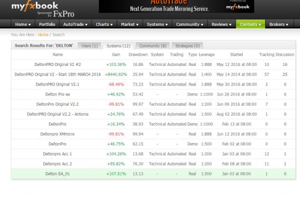Viewport: 300px width, 206px height.
Task: Open the Home dropdown menu
Action: 23,24
